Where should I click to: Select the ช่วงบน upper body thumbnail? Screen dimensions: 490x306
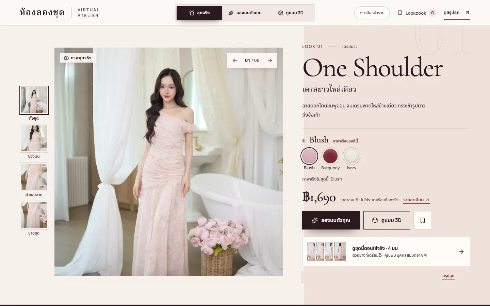click(x=34, y=138)
